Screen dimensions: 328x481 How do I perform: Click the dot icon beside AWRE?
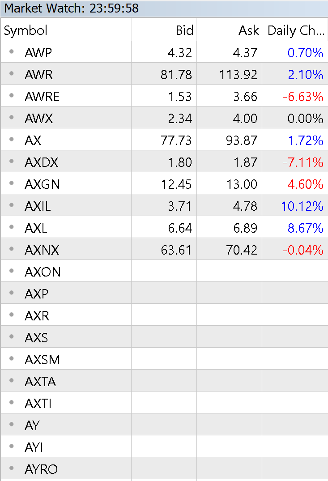point(12,95)
